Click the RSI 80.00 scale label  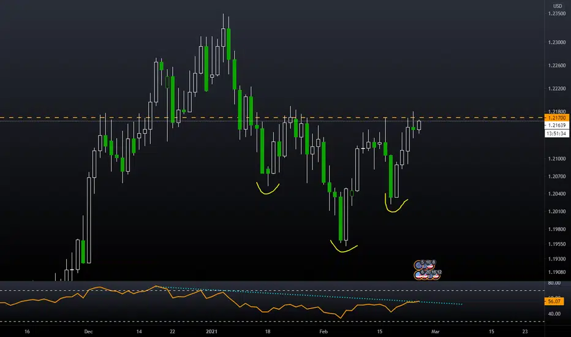(x=554, y=283)
